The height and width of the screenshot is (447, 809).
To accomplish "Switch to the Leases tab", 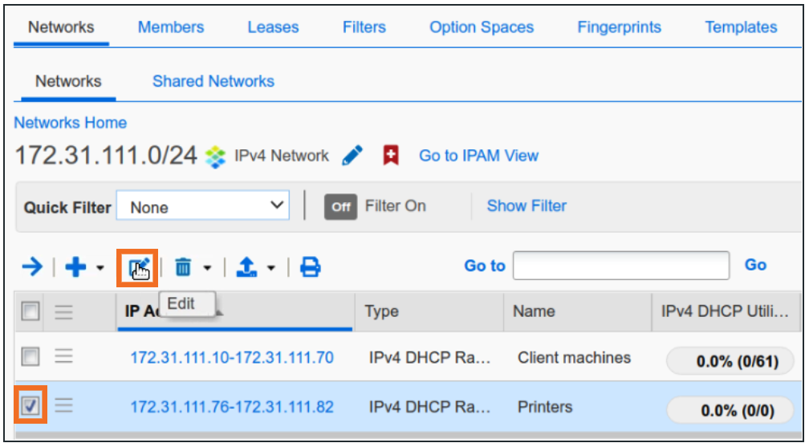I will tap(273, 27).
